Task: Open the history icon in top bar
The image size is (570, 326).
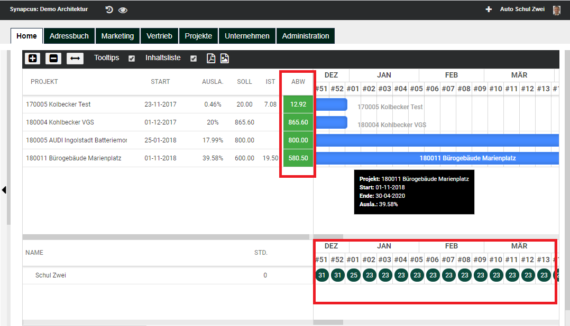Action: tap(109, 9)
